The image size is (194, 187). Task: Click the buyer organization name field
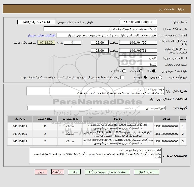(100, 29)
